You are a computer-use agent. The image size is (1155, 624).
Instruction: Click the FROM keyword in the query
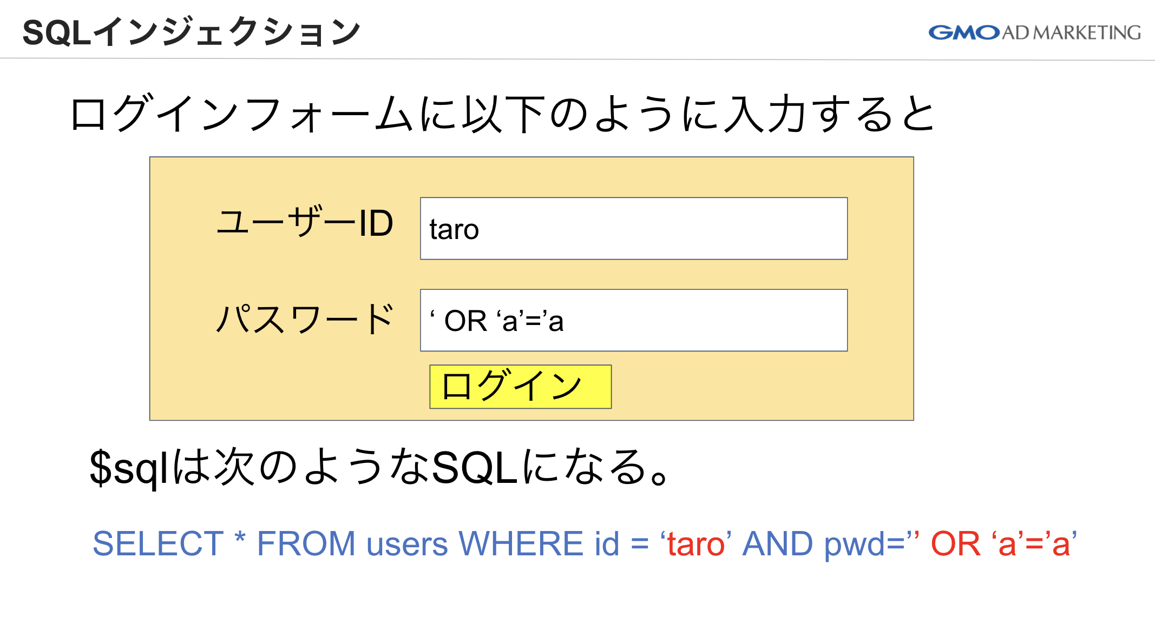305,543
